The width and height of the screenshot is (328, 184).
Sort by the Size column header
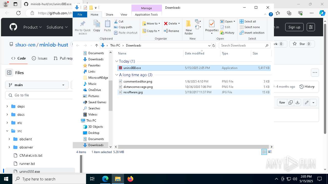(261, 53)
